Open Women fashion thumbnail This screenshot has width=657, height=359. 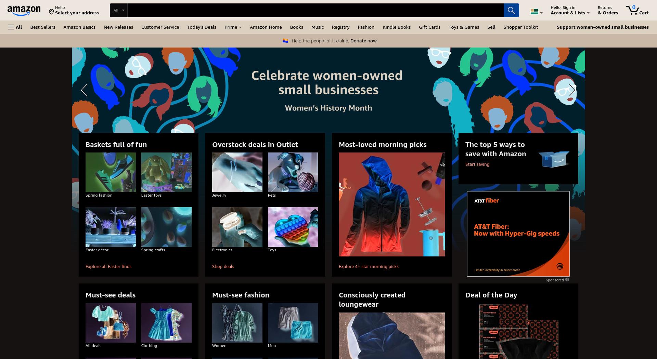[237, 323]
